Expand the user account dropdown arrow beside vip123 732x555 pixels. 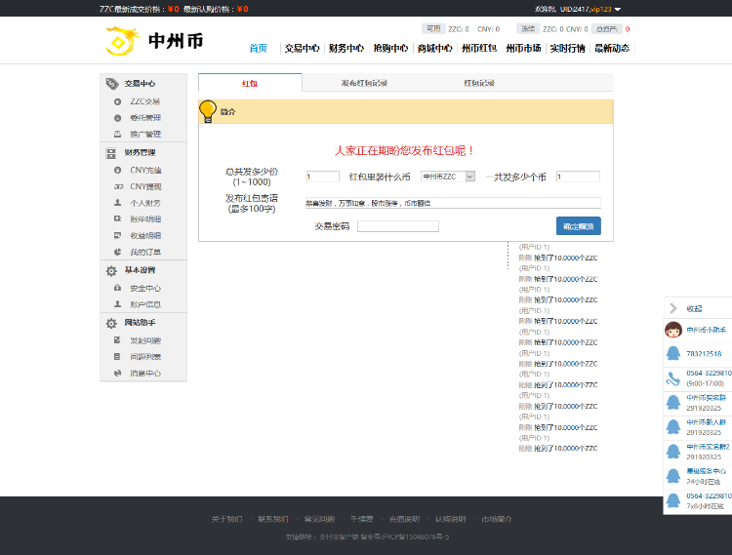[x=617, y=10]
